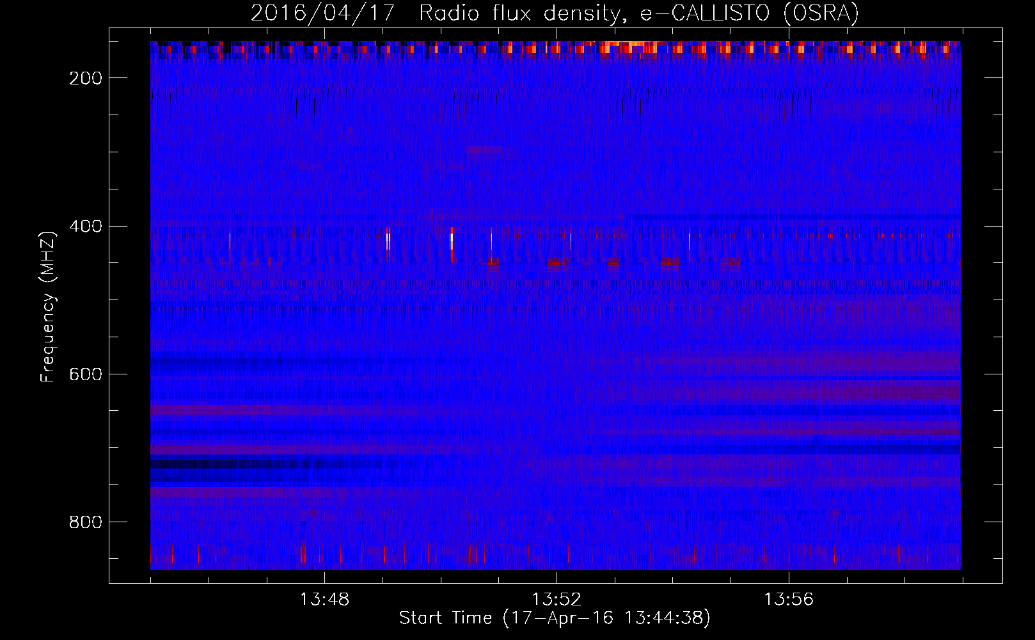Click the 'Frequency (MHZ)' axis label

48,307
